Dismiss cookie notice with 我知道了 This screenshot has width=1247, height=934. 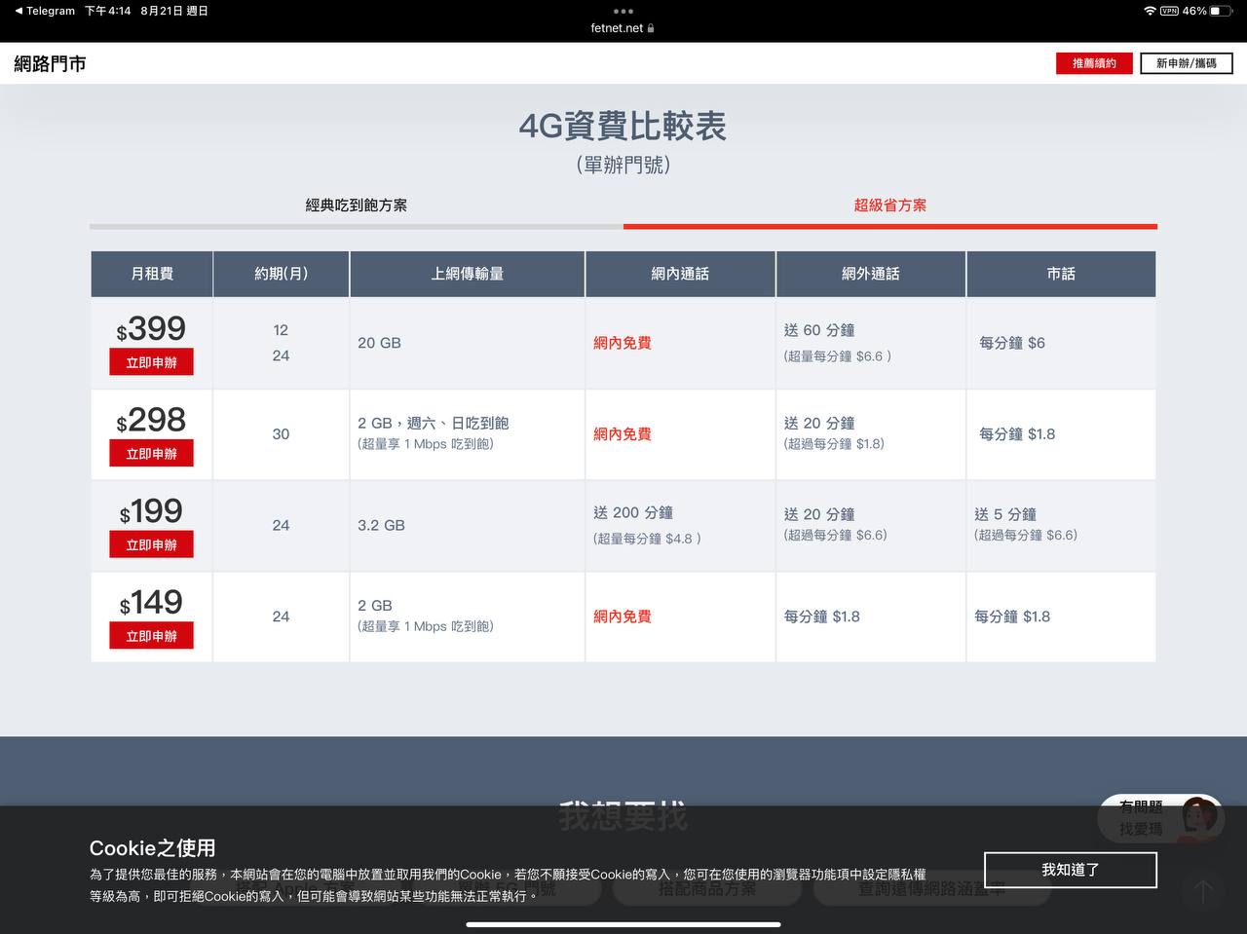point(1070,870)
